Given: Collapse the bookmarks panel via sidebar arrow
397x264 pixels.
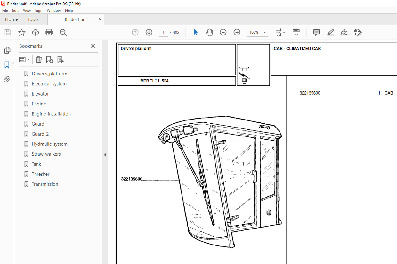Looking at the screenshot, I should [105, 154].
